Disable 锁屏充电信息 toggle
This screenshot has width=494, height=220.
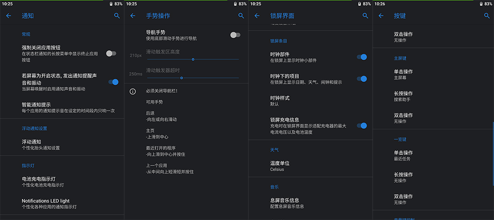point(362,126)
